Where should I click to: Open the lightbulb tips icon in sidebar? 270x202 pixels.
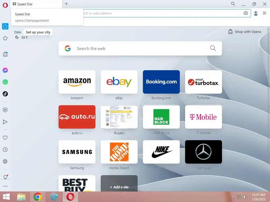pos(5,177)
